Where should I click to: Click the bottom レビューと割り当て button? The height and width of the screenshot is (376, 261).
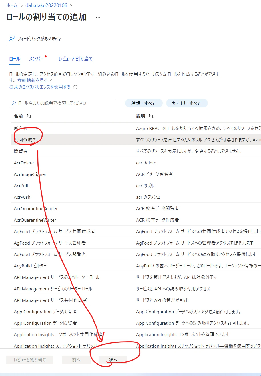30,360
